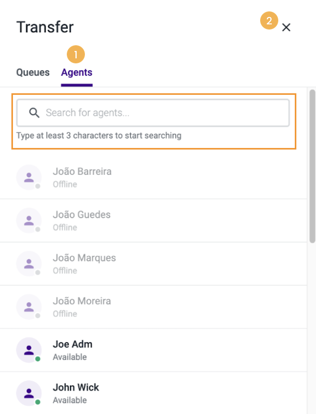Choose John Wick as transfer target
Screen dimensions: 316x414
click(76, 387)
